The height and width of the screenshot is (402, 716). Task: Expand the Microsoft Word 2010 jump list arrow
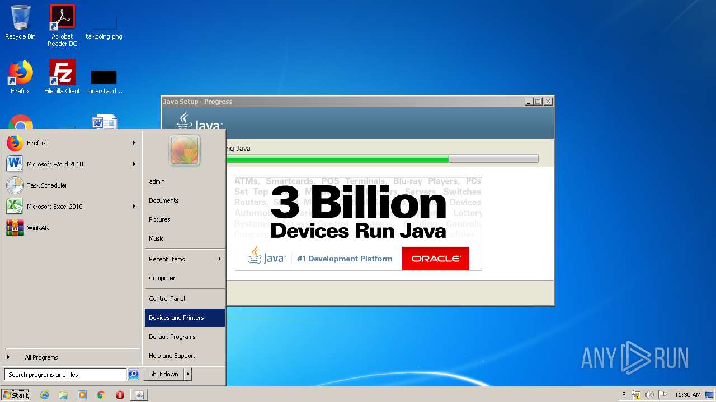(x=134, y=164)
